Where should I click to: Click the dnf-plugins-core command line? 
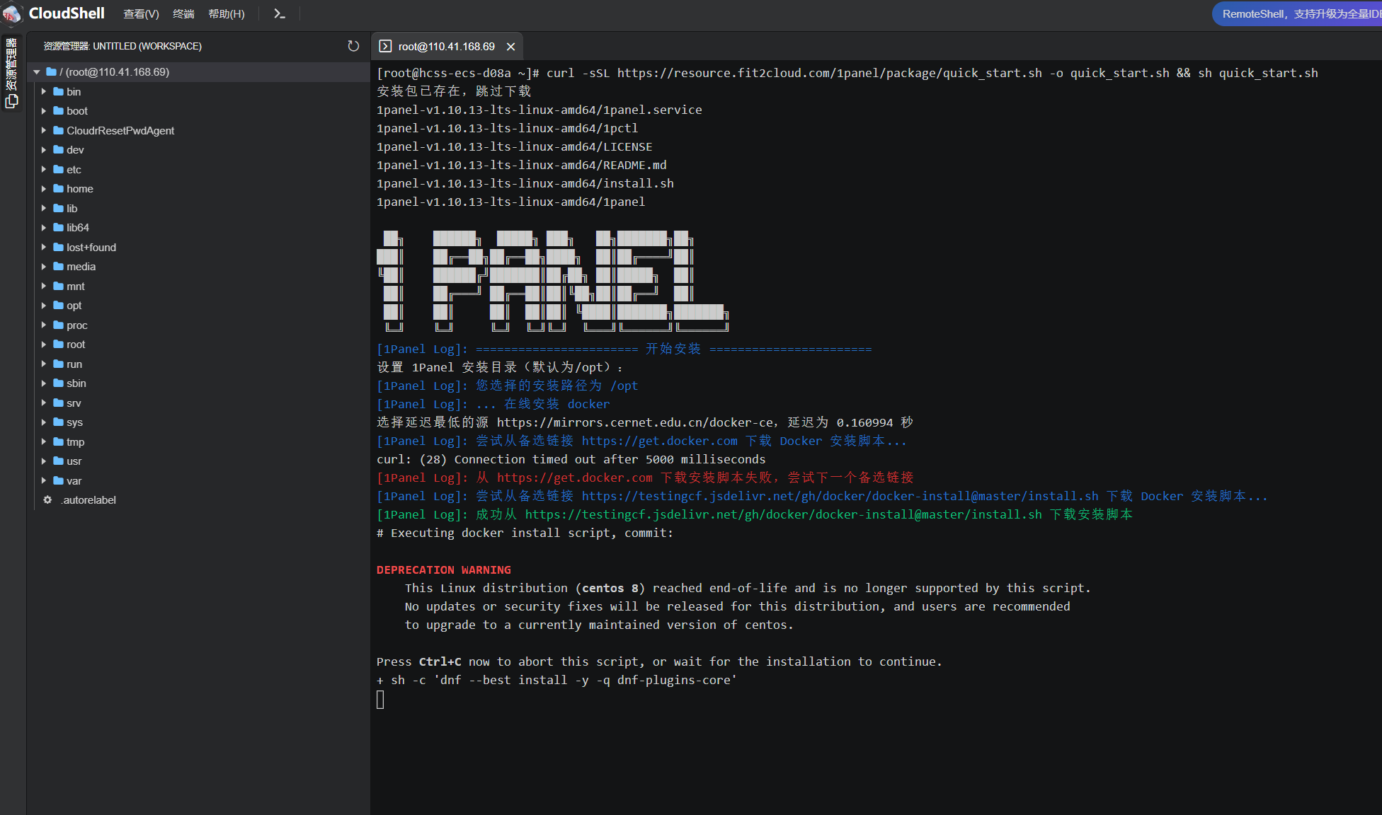tap(556, 681)
